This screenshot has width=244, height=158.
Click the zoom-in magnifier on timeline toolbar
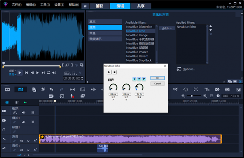tap(205, 96)
